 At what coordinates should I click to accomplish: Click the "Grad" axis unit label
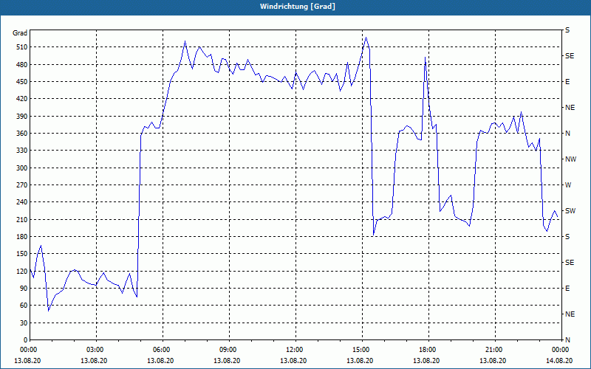tap(20, 33)
